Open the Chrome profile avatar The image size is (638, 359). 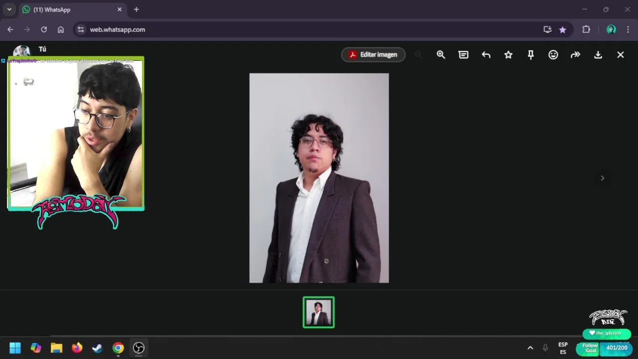coord(611,29)
